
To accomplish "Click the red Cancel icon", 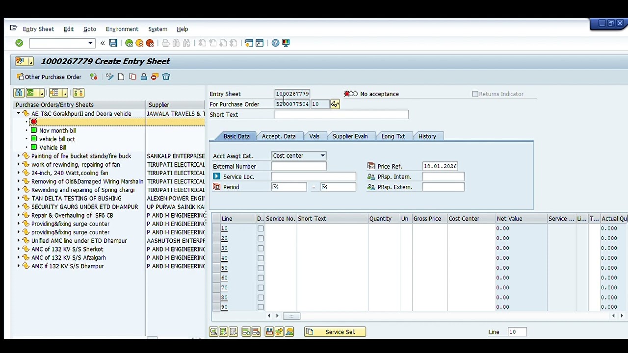I will tap(150, 43).
